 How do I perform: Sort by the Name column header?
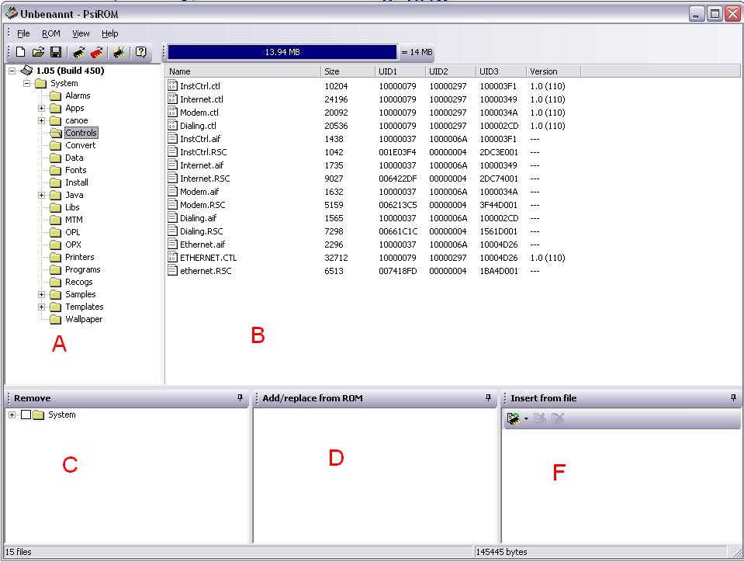pyautogui.click(x=244, y=71)
